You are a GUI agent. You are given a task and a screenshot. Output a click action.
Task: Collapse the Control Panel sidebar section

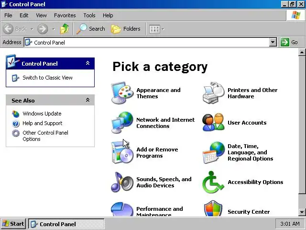click(x=87, y=63)
